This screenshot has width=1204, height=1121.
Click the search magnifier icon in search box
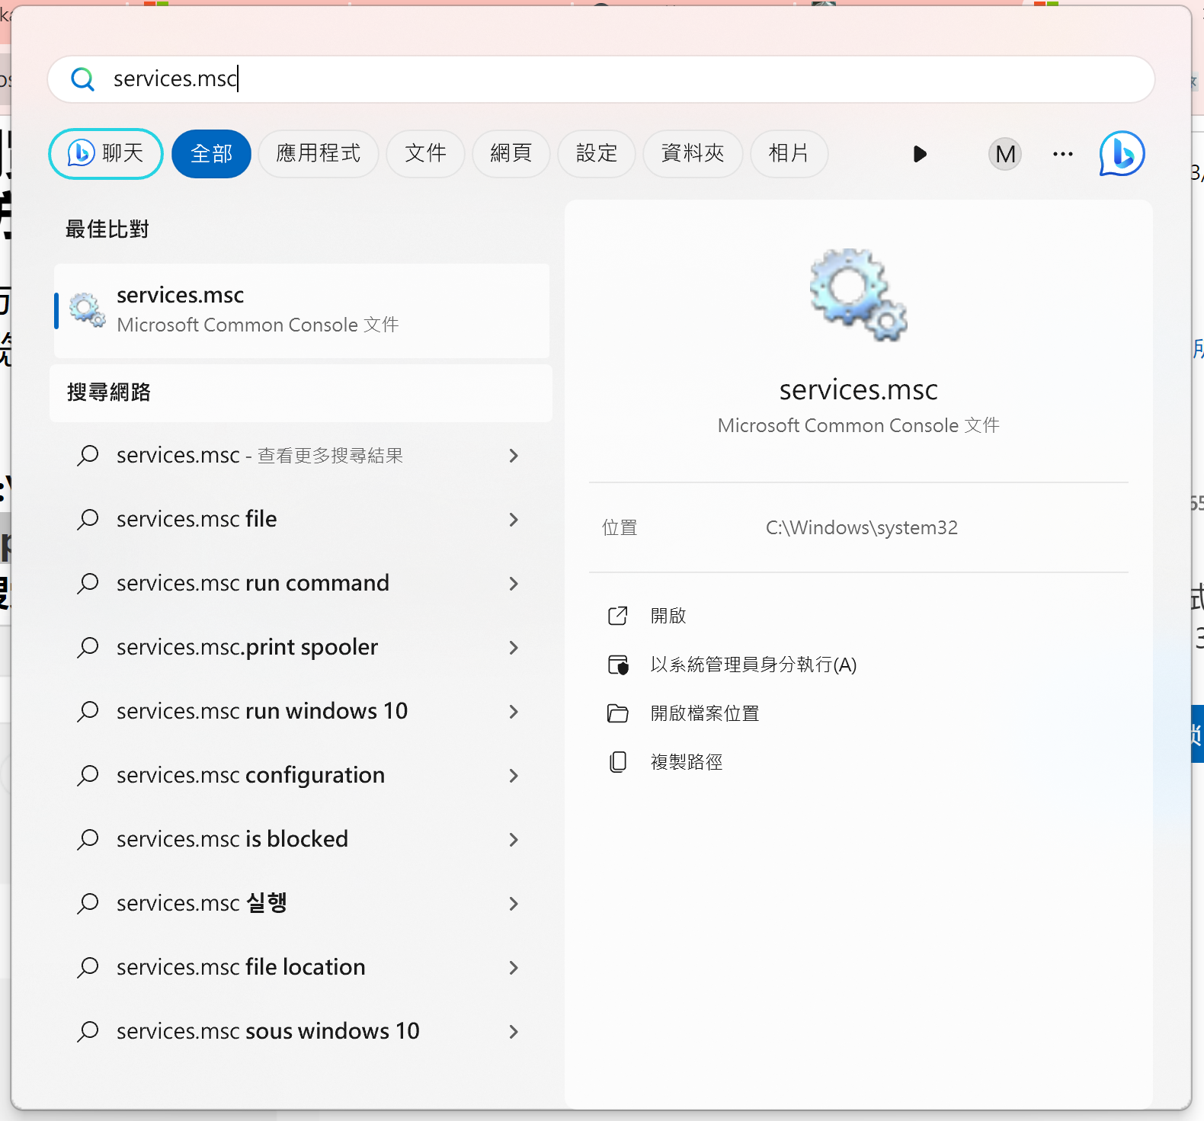(82, 79)
